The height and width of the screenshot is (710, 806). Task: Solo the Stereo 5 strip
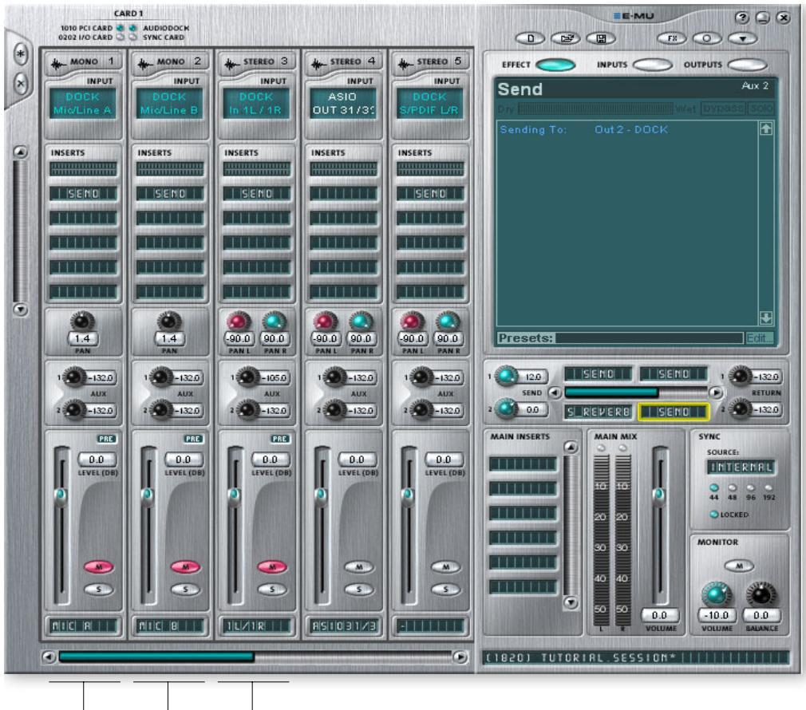446,590
